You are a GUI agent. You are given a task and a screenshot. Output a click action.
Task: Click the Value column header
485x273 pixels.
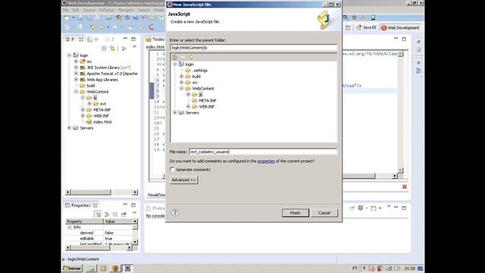click(x=118, y=221)
